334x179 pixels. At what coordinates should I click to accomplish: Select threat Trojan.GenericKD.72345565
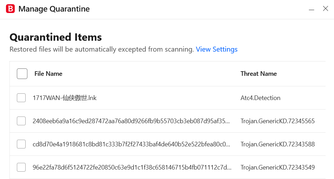pos(277,121)
